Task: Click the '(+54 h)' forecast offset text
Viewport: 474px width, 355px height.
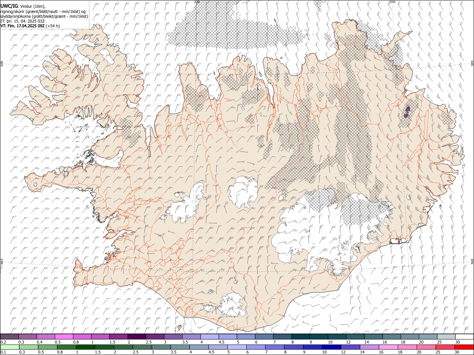Action: 53,26
